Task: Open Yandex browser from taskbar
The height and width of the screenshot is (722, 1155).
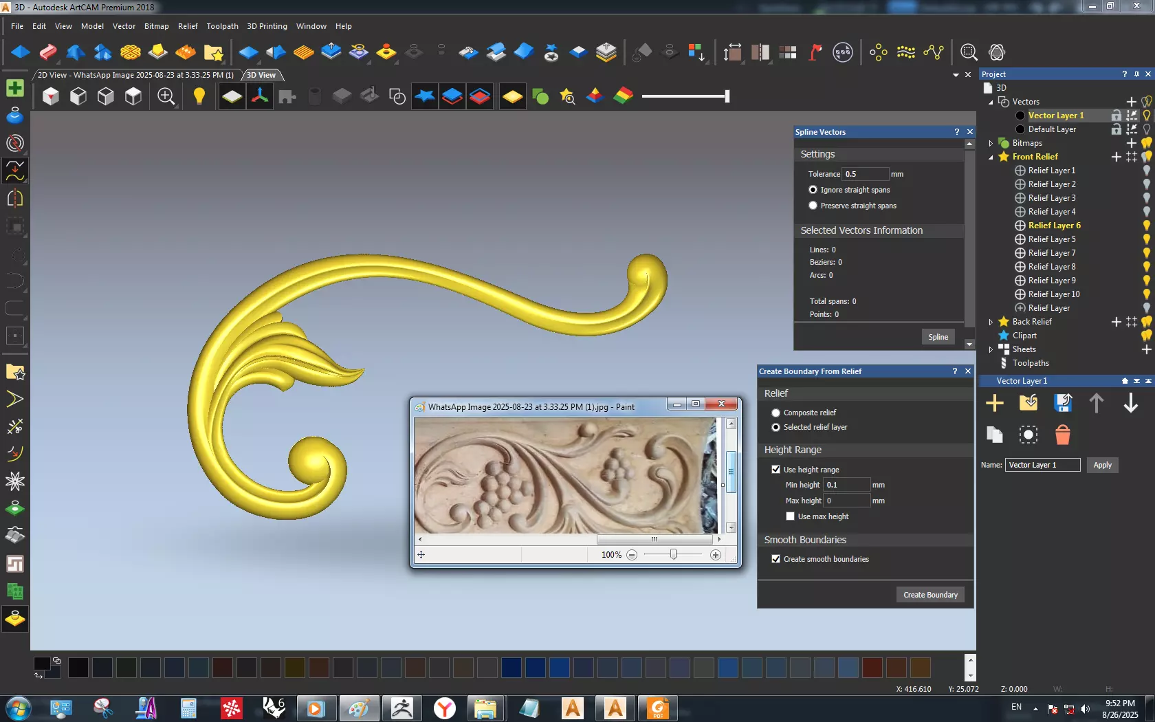Action: tap(445, 708)
